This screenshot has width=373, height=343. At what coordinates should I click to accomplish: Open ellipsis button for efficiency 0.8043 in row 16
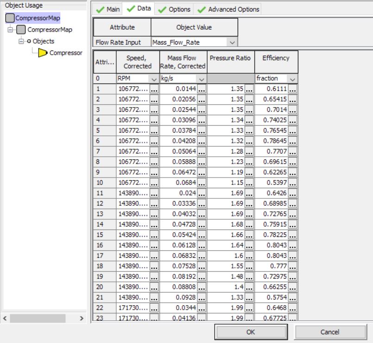(292, 245)
